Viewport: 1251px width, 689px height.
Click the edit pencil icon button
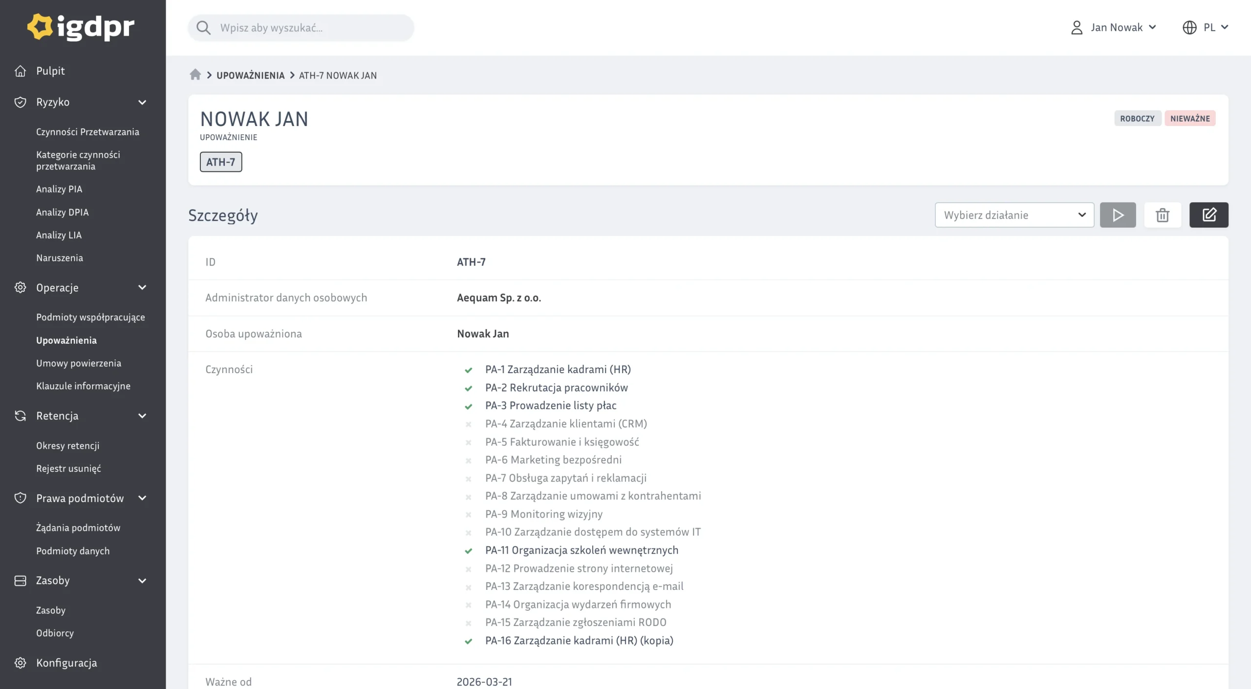tap(1208, 215)
